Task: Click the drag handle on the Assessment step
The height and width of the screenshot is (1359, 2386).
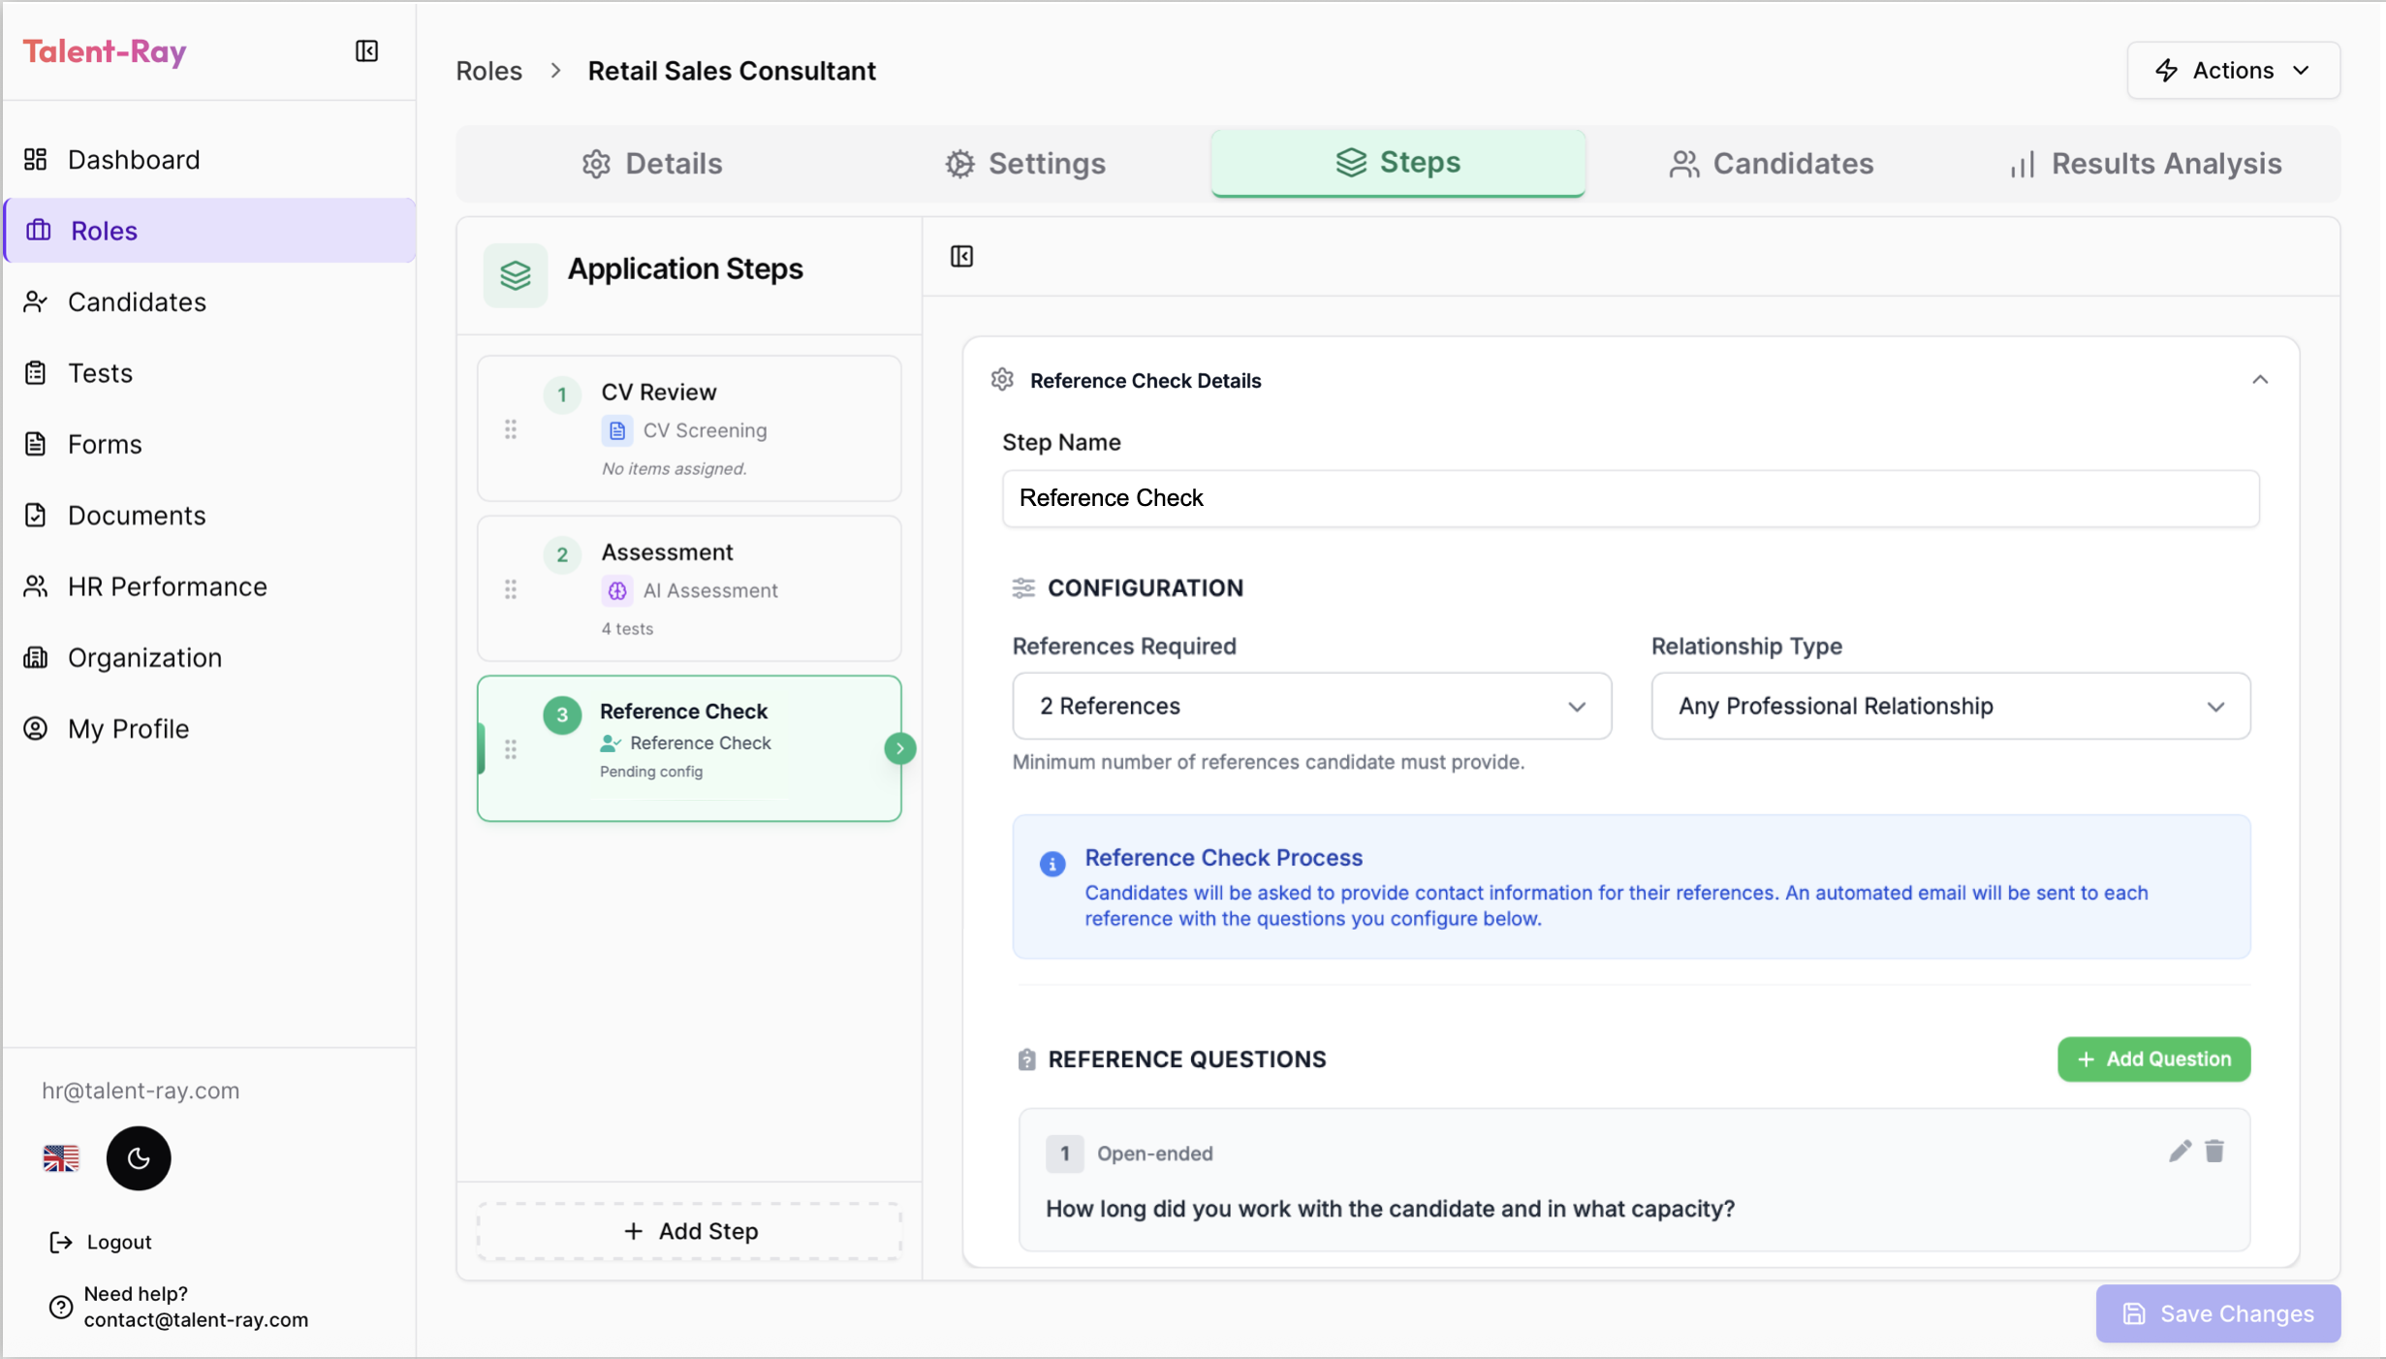Action: click(511, 589)
